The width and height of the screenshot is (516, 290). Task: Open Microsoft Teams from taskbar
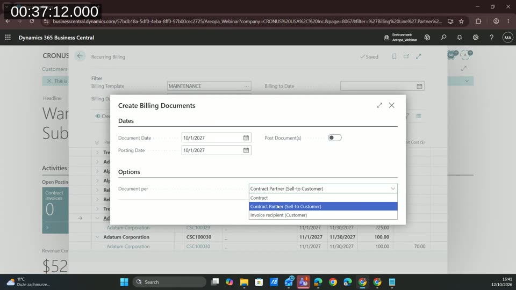click(303, 282)
